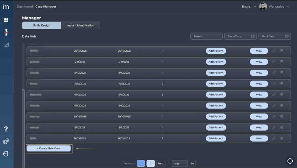Select the Smile Design tab
Screen dimensions: 297x168
(41, 26)
